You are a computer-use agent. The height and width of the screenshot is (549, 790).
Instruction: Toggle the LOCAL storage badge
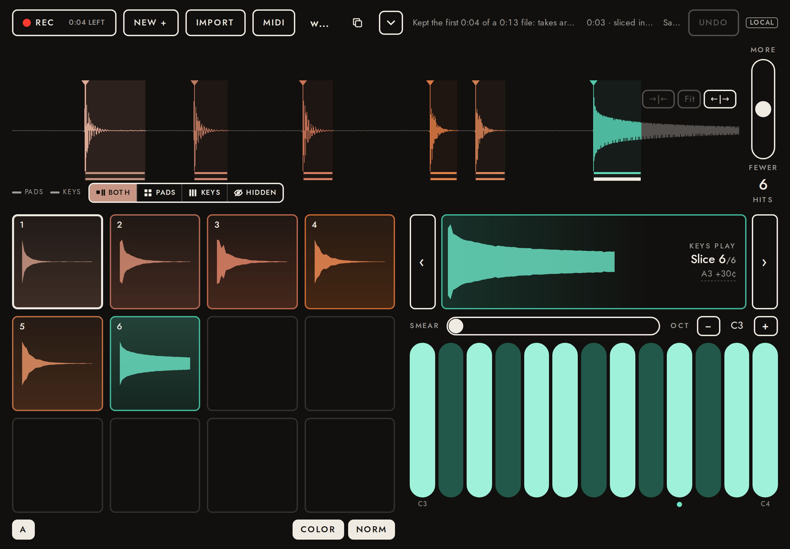click(x=762, y=23)
